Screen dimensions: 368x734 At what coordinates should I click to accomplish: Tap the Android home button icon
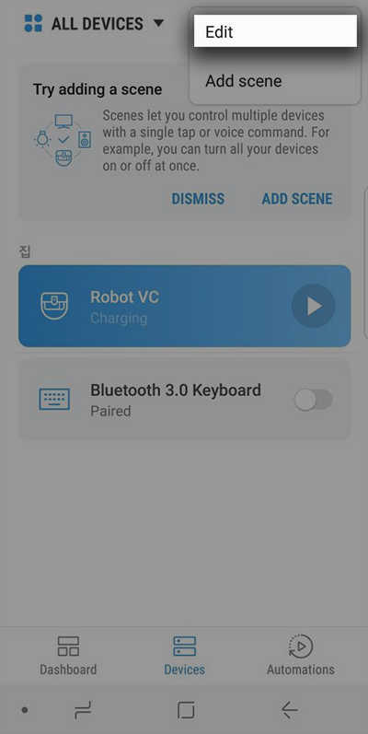[186, 711]
